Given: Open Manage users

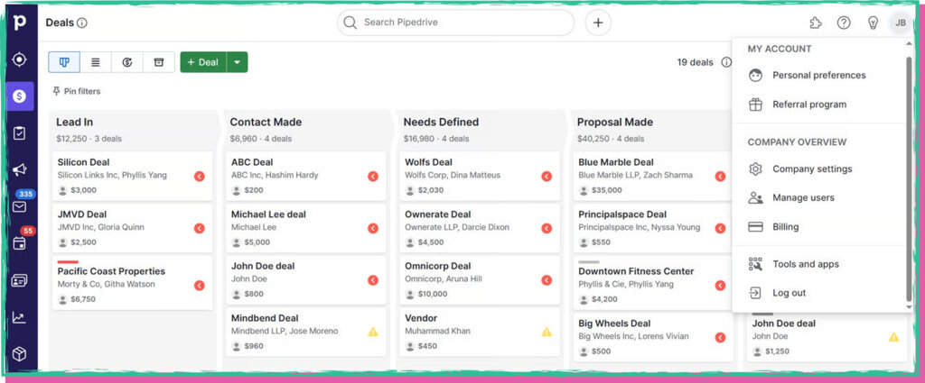Looking at the screenshot, I should point(819,197).
